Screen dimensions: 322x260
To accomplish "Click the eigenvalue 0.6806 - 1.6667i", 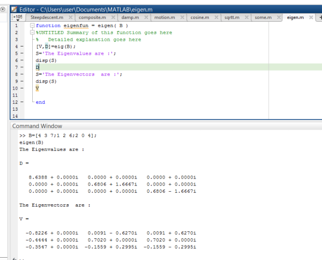I will point(171,191).
